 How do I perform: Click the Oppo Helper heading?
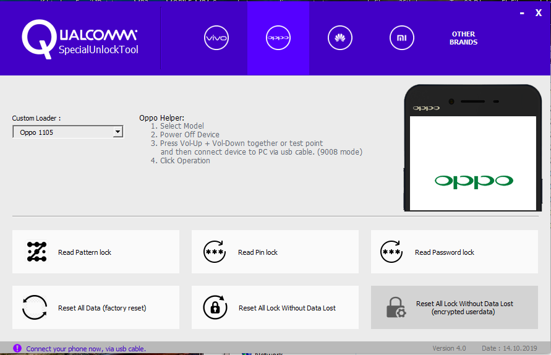point(161,118)
